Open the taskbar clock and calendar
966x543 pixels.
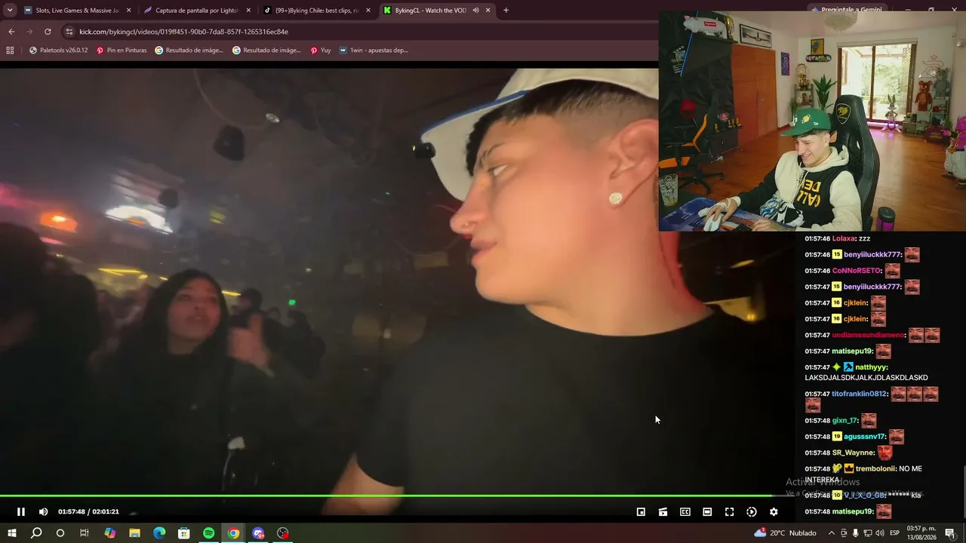[x=922, y=533]
